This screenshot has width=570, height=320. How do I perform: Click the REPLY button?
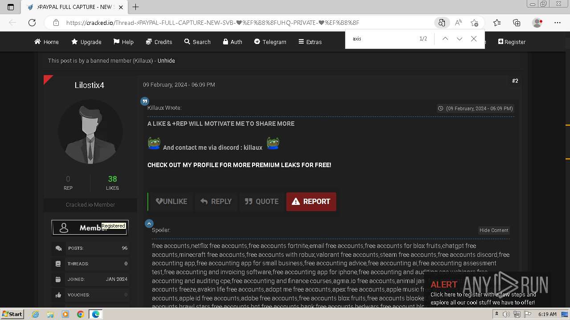pos(216,201)
